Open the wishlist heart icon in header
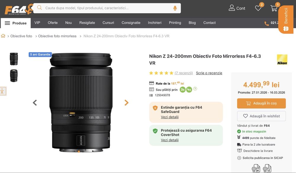The height and width of the screenshot is (173, 296). [258, 8]
